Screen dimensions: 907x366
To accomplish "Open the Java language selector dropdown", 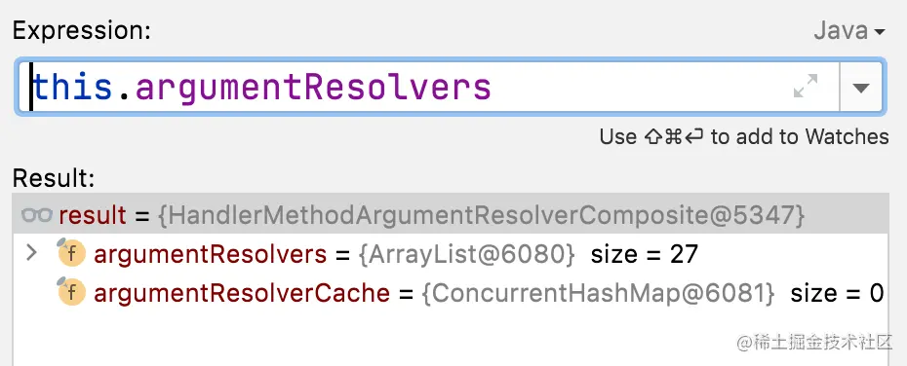I will (x=849, y=30).
